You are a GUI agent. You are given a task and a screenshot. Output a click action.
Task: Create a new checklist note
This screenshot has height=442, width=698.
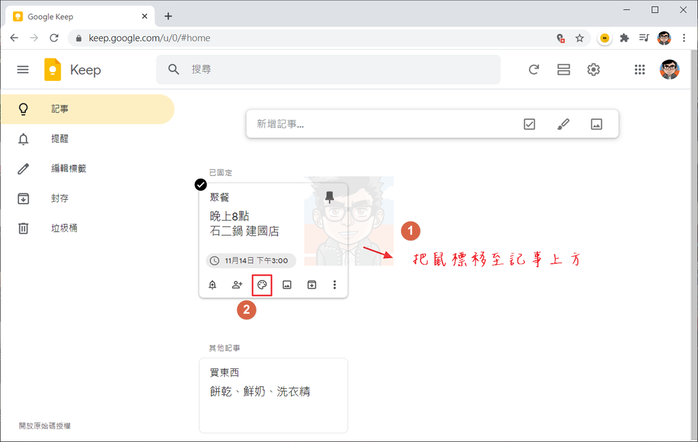coord(529,124)
